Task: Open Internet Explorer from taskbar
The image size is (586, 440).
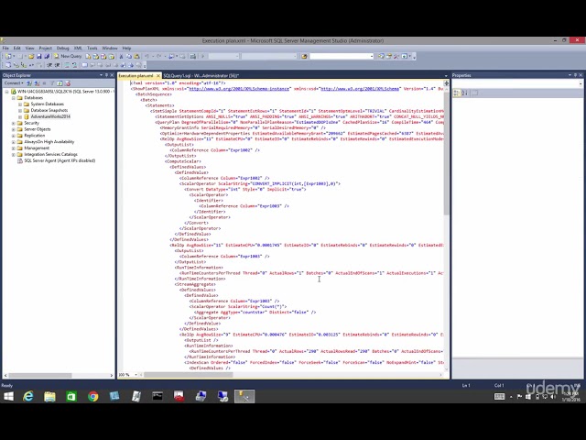Action: click(28, 396)
